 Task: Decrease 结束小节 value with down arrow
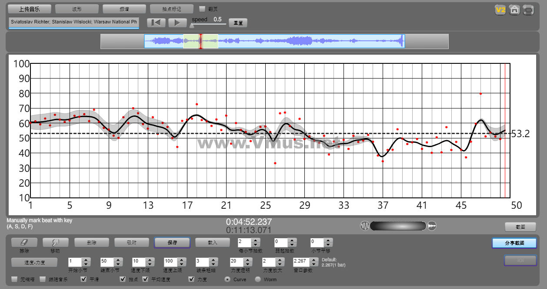(117, 264)
